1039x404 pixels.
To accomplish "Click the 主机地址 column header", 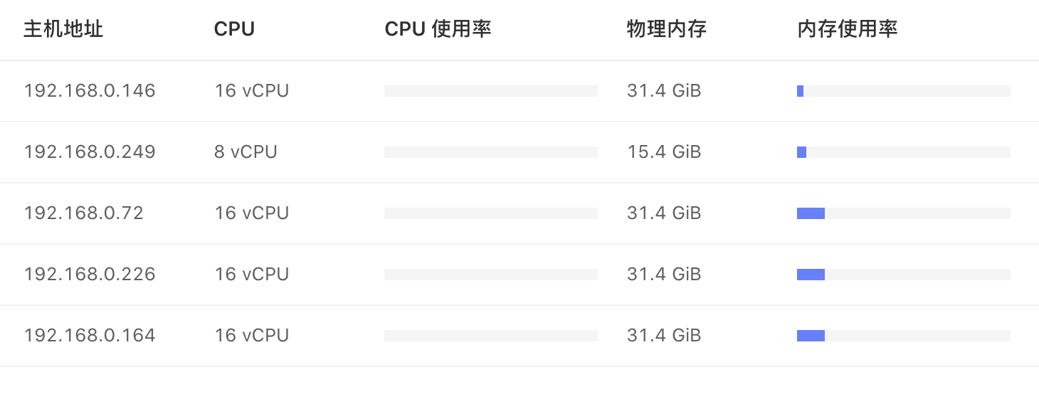I will pyautogui.click(x=63, y=29).
